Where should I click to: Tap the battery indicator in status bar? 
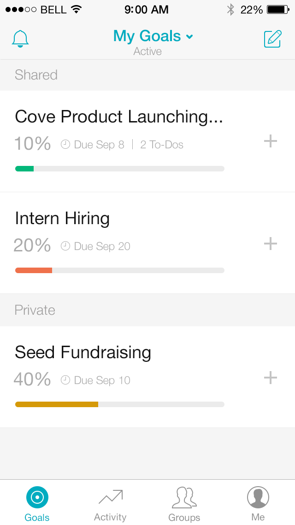[277, 10]
